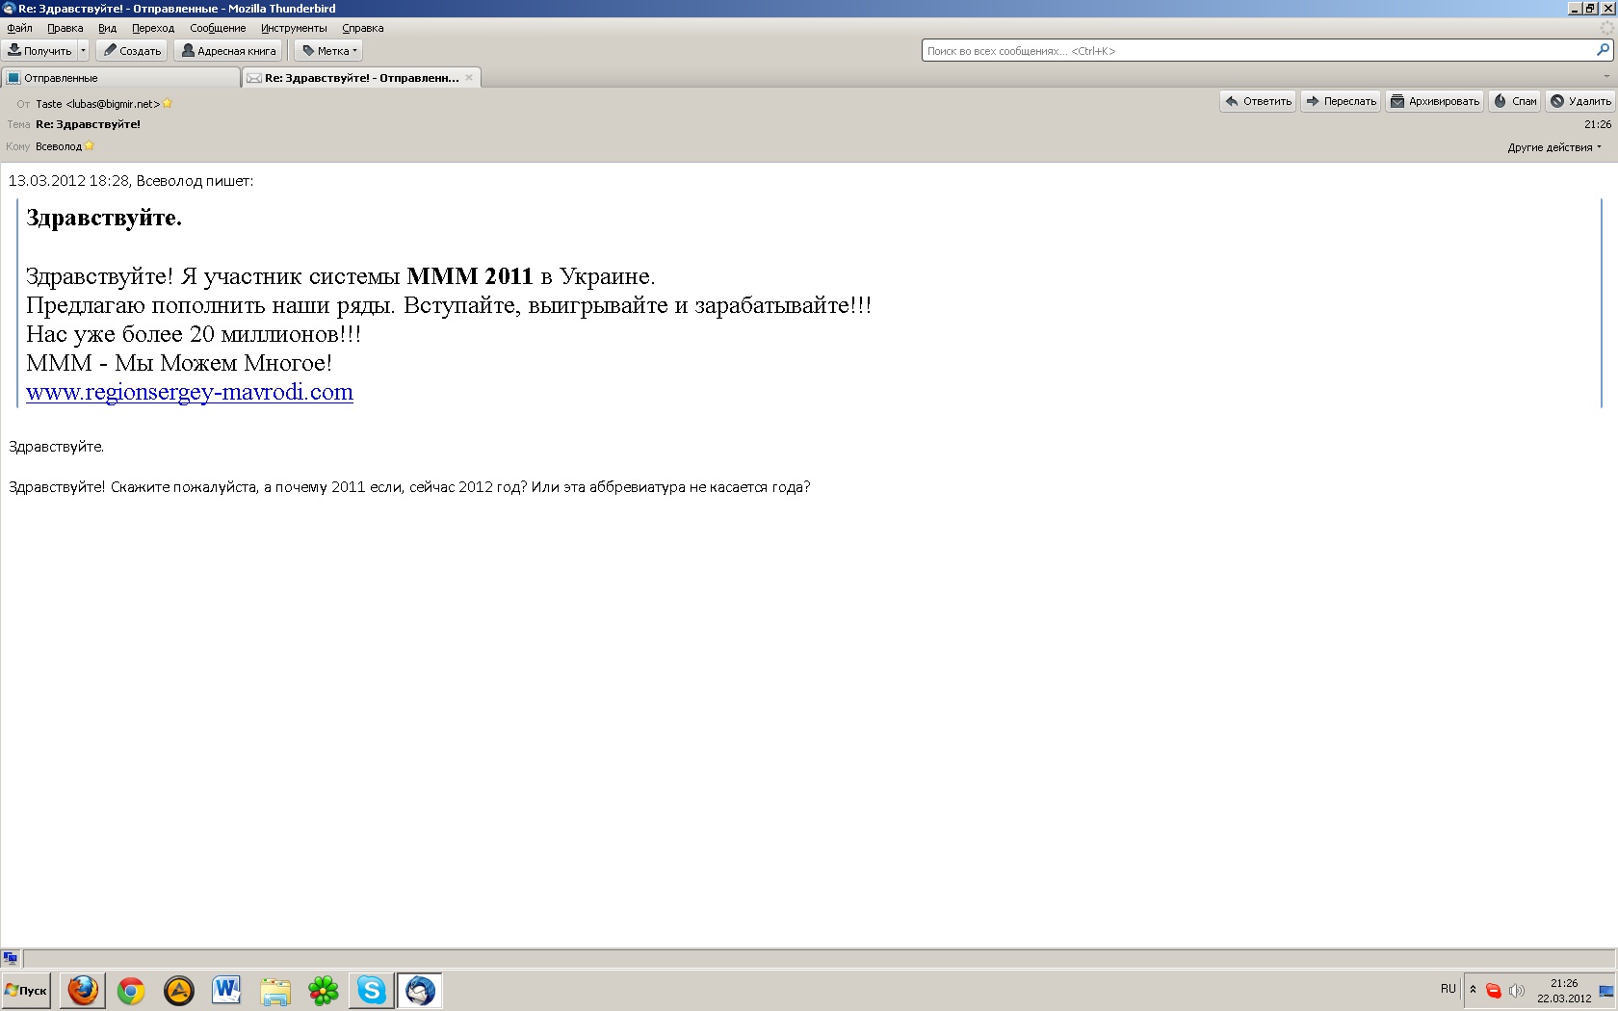Open ICQ flower icon in taskbar
Screen dimensions: 1618x1011
[x=324, y=990]
